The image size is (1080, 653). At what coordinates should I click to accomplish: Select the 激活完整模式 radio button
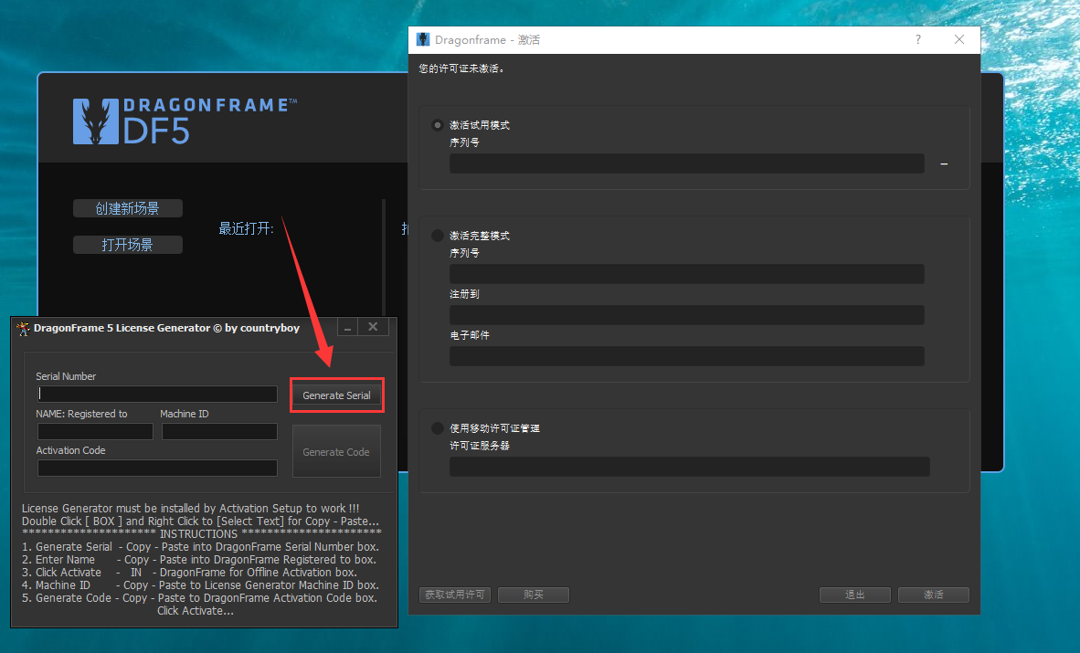click(x=436, y=235)
